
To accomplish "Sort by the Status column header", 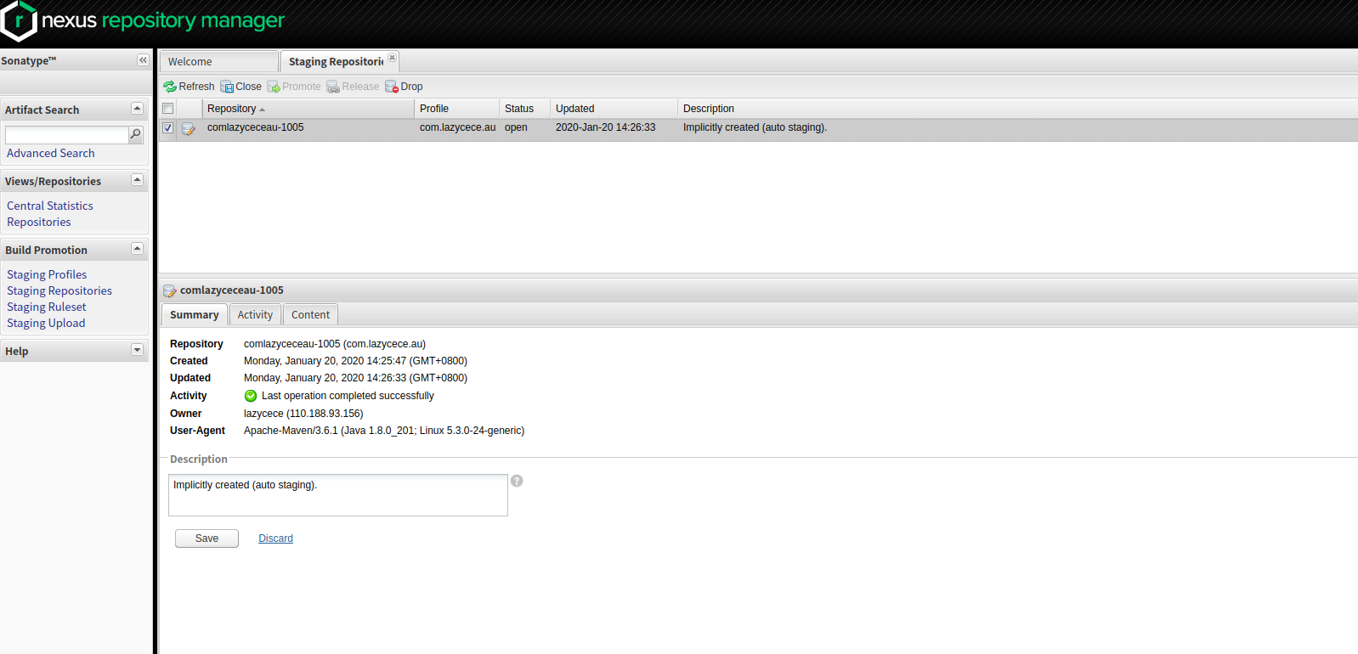I will pos(525,109).
